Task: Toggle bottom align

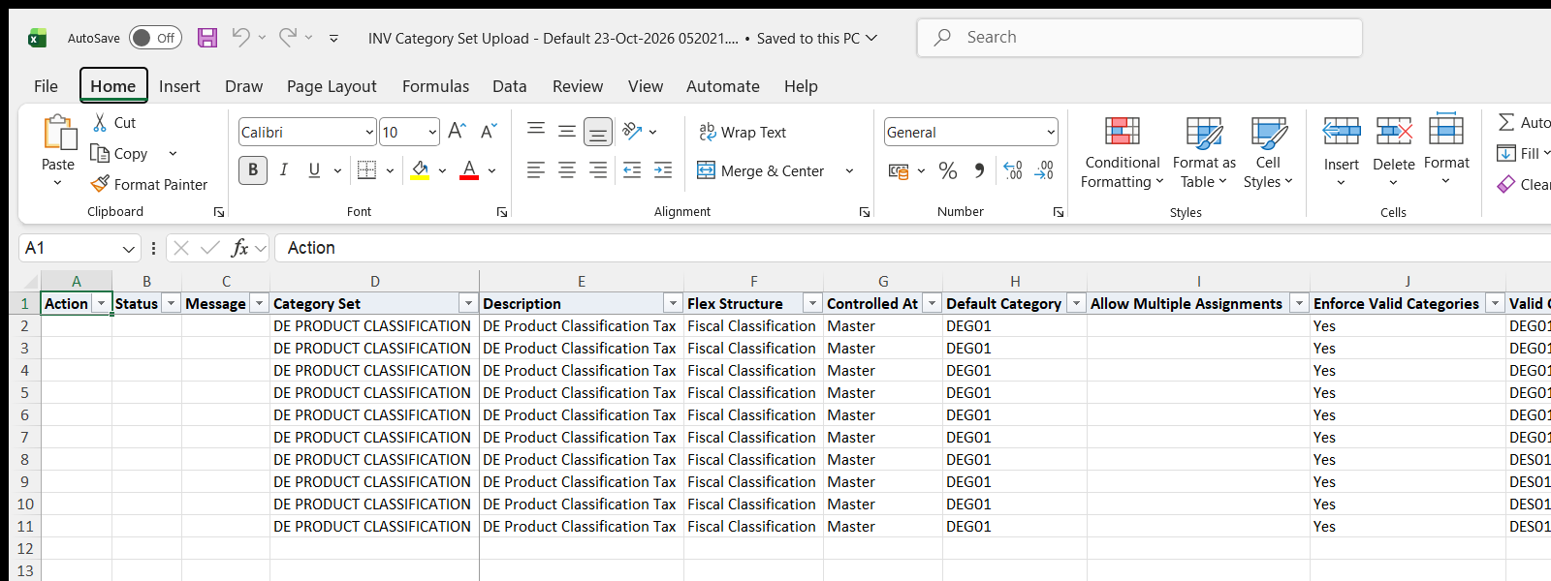Action: point(598,132)
